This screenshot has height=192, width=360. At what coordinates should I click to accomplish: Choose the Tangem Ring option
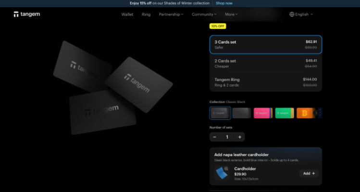(x=266, y=82)
